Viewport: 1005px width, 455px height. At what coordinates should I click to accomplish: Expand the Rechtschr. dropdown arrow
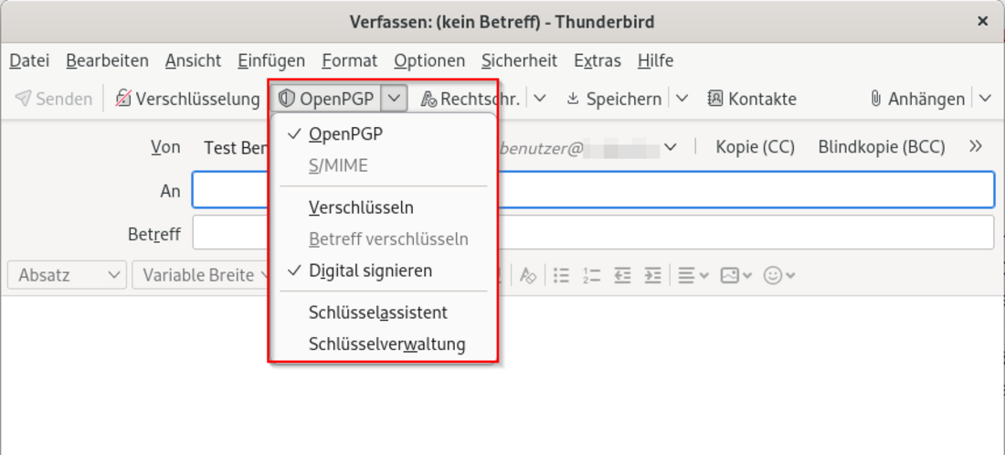(x=540, y=99)
